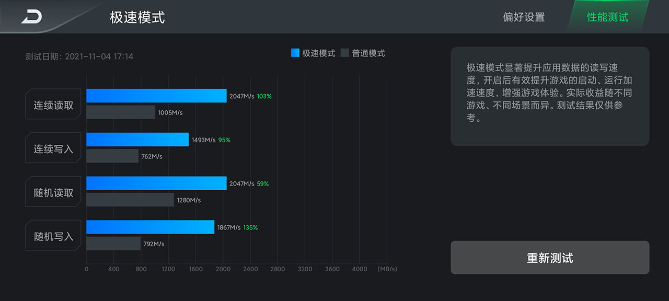
Task: Select the 随机写入 category label
Action: pos(53,236)
